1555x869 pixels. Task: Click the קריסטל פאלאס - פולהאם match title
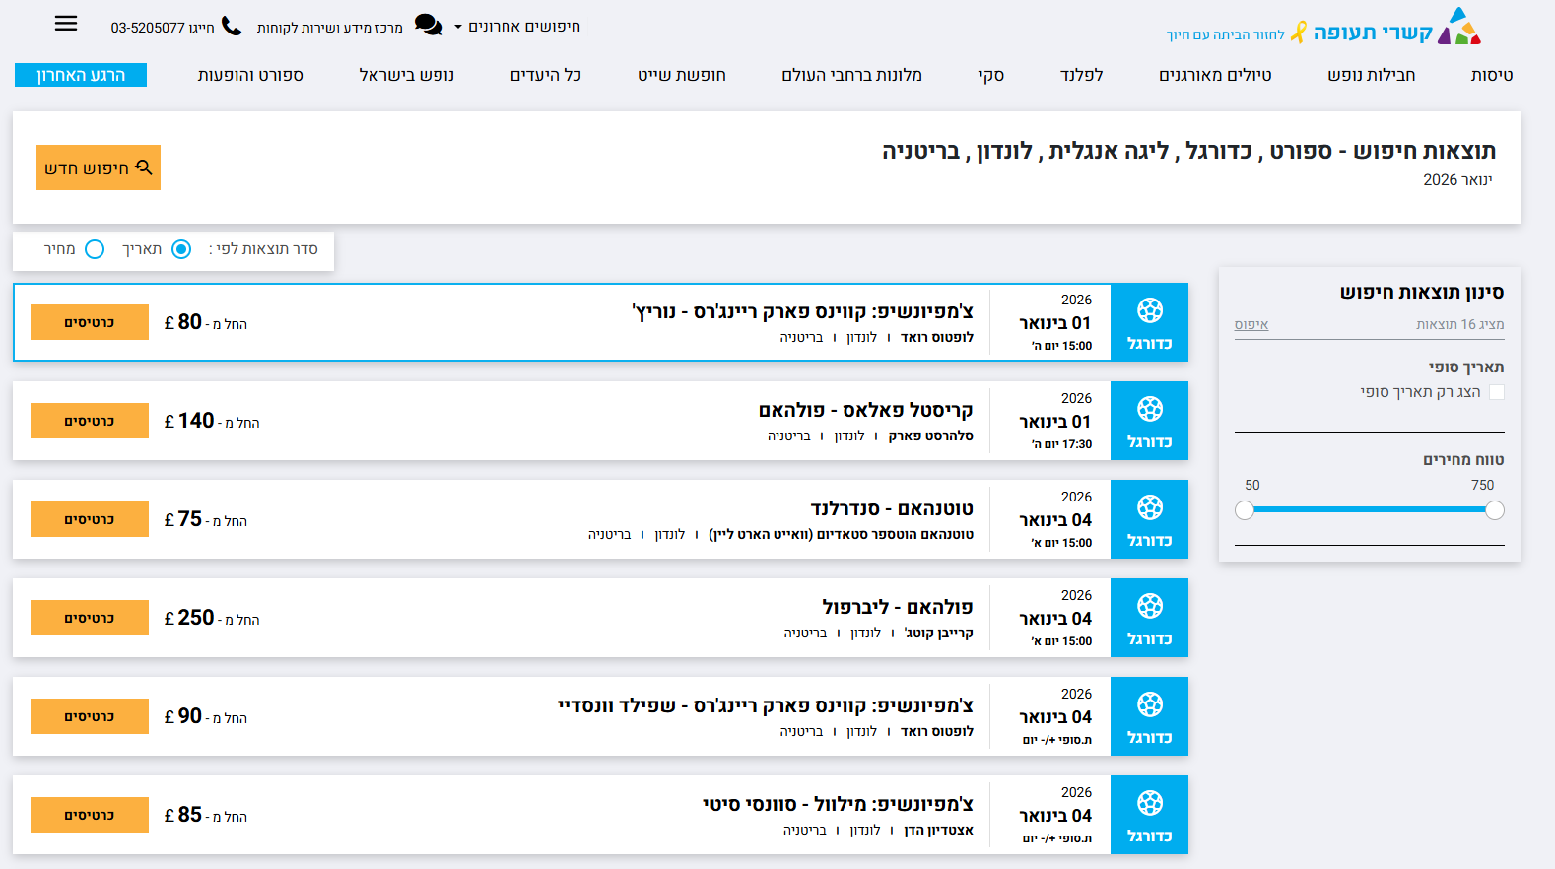click(x=865, y=410)
